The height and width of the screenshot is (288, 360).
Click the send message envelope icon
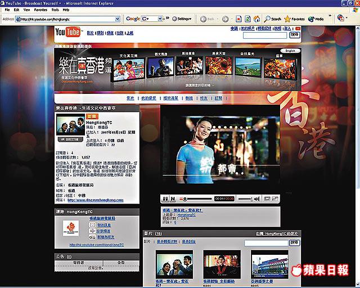pyautogui.click(x=92, y=225)
